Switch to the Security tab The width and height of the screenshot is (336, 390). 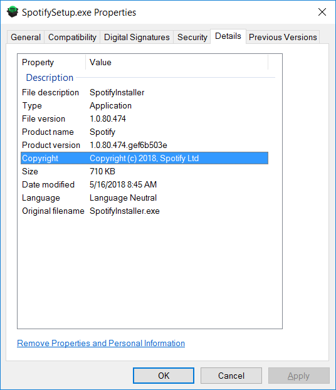point(192,37)
